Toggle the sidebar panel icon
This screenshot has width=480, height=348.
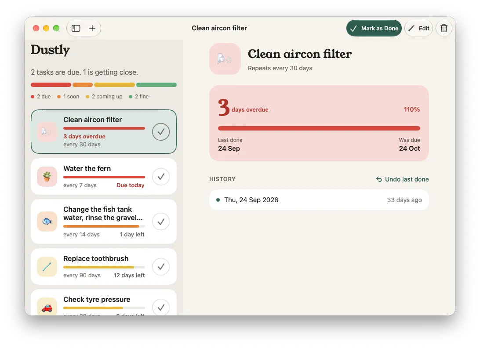tap(76, 28)
